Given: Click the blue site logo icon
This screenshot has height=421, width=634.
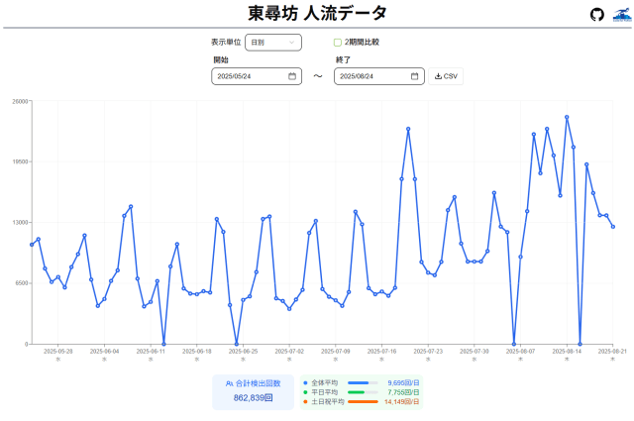Looking at the screenshot, I should tap(622, 15).
